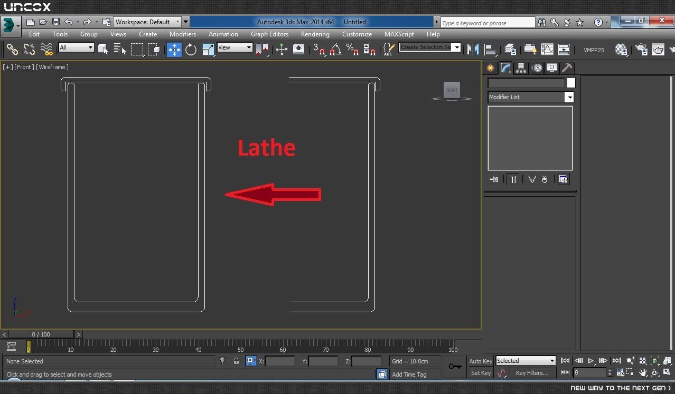Open the Workspace: Default dropdown

pos(147,22)
